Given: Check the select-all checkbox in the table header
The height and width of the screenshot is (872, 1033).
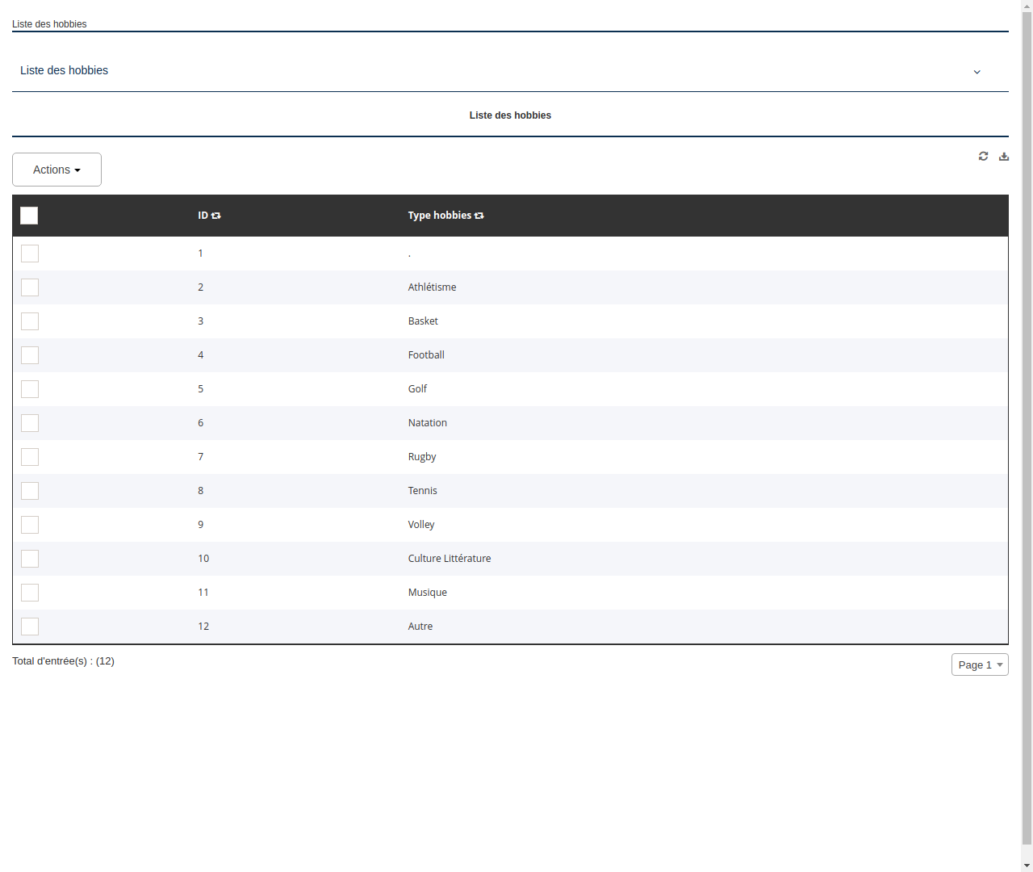Looking at the screenshot, I should click(x=29, y=216).
